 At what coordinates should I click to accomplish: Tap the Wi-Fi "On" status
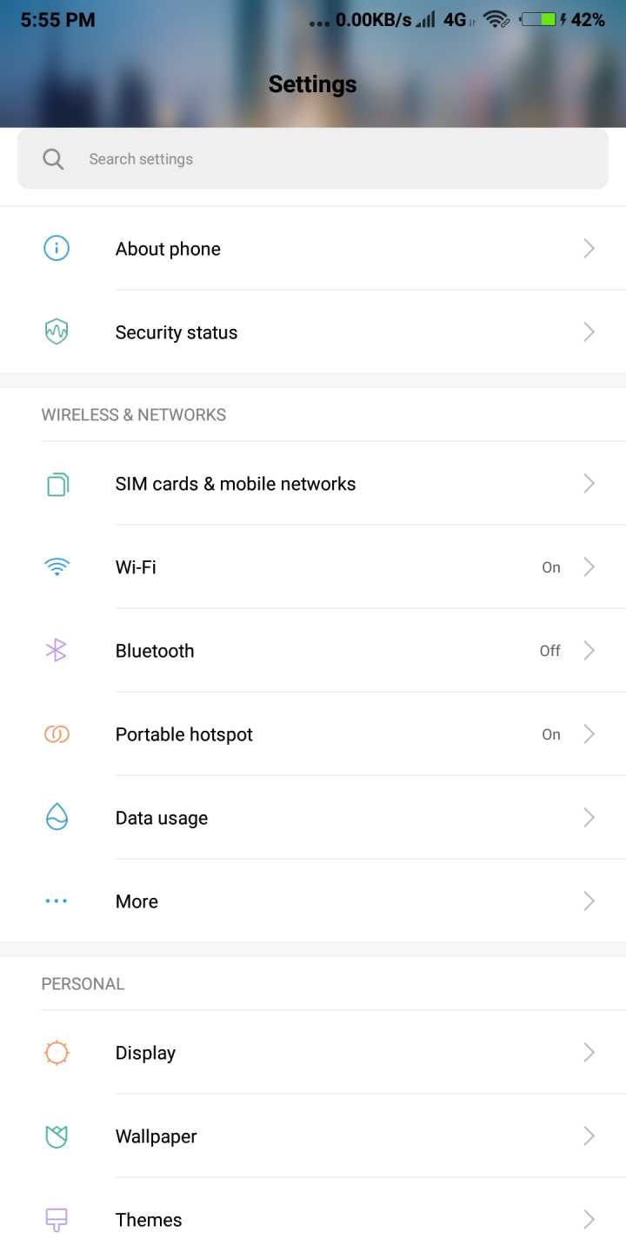[551, 567]
